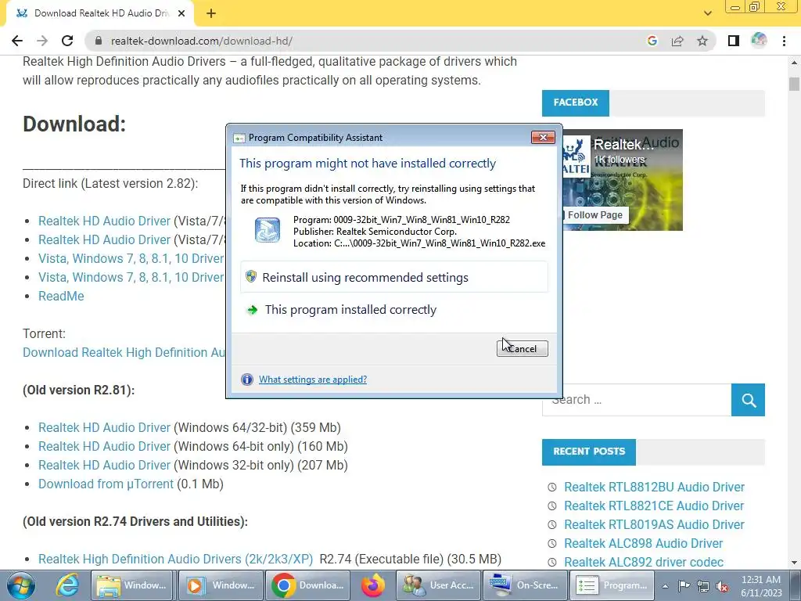This screenshot has height=601, width=801.
Task: Click the muted volume tray icon
Action: pos(722,586)
